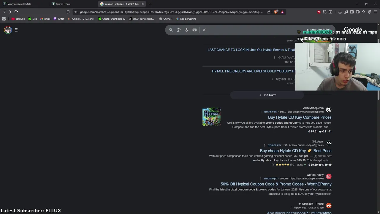Image resolution: width=380 pixels, height=214 pixels.
Task: Search by image with the lens icon
Action: click(x=179, y=30)
